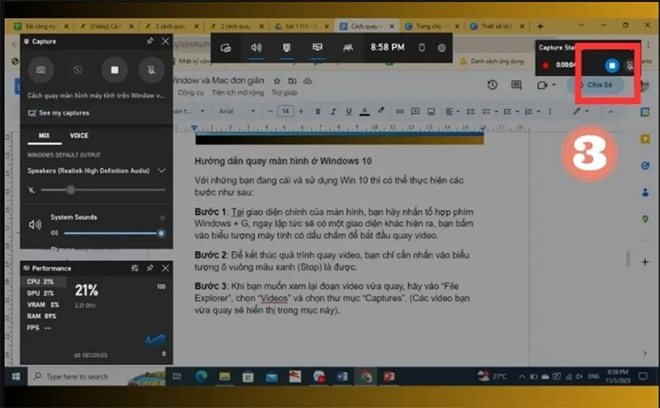Open the Trợ giúp menu
660x408 pixels.
[x=284, y=92]
